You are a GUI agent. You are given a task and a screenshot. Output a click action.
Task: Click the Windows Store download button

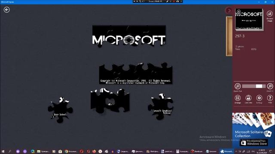pyautogui.click(x=254, y=143)
